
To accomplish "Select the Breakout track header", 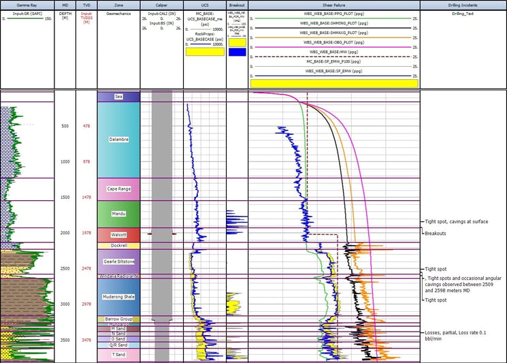I will [237, 5].
